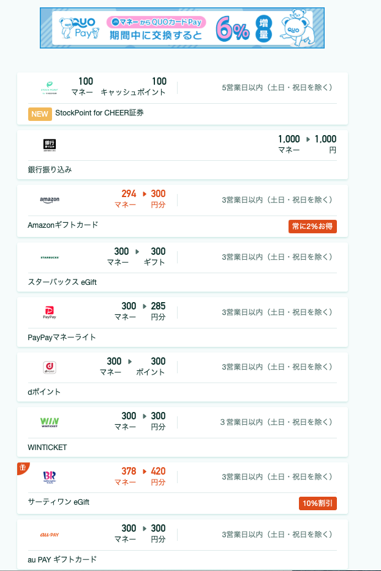381x571 pixels.
Task: Click 100 キャッシュポイント value
Action: click(x=134, y=87)
